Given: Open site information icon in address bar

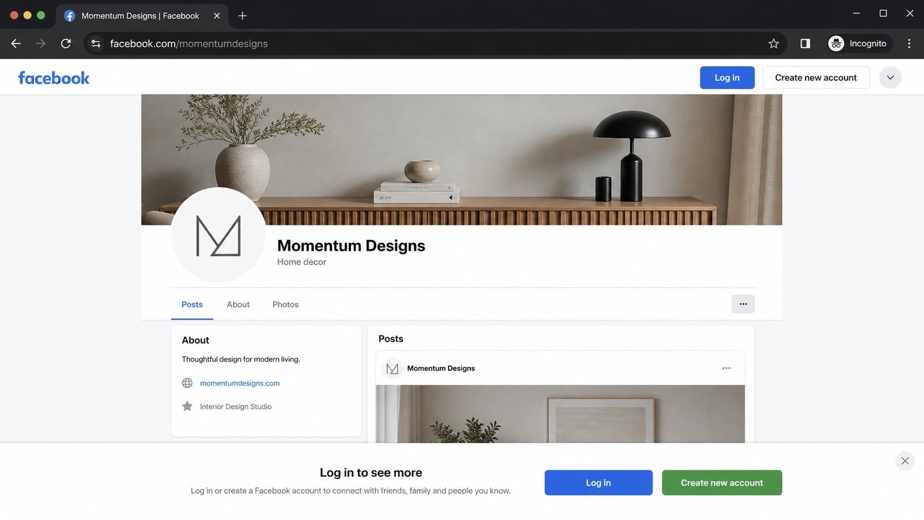Looking at the screenshot, I should tap(96, 44).
